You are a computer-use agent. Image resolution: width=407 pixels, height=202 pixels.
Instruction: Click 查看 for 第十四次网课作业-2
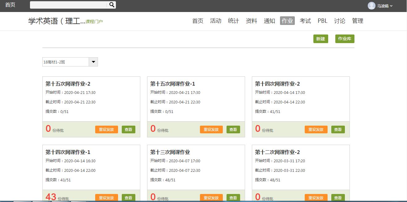coord(338,130)
